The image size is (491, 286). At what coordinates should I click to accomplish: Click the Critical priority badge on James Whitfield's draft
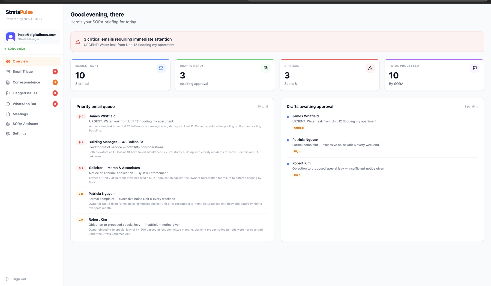299,128
